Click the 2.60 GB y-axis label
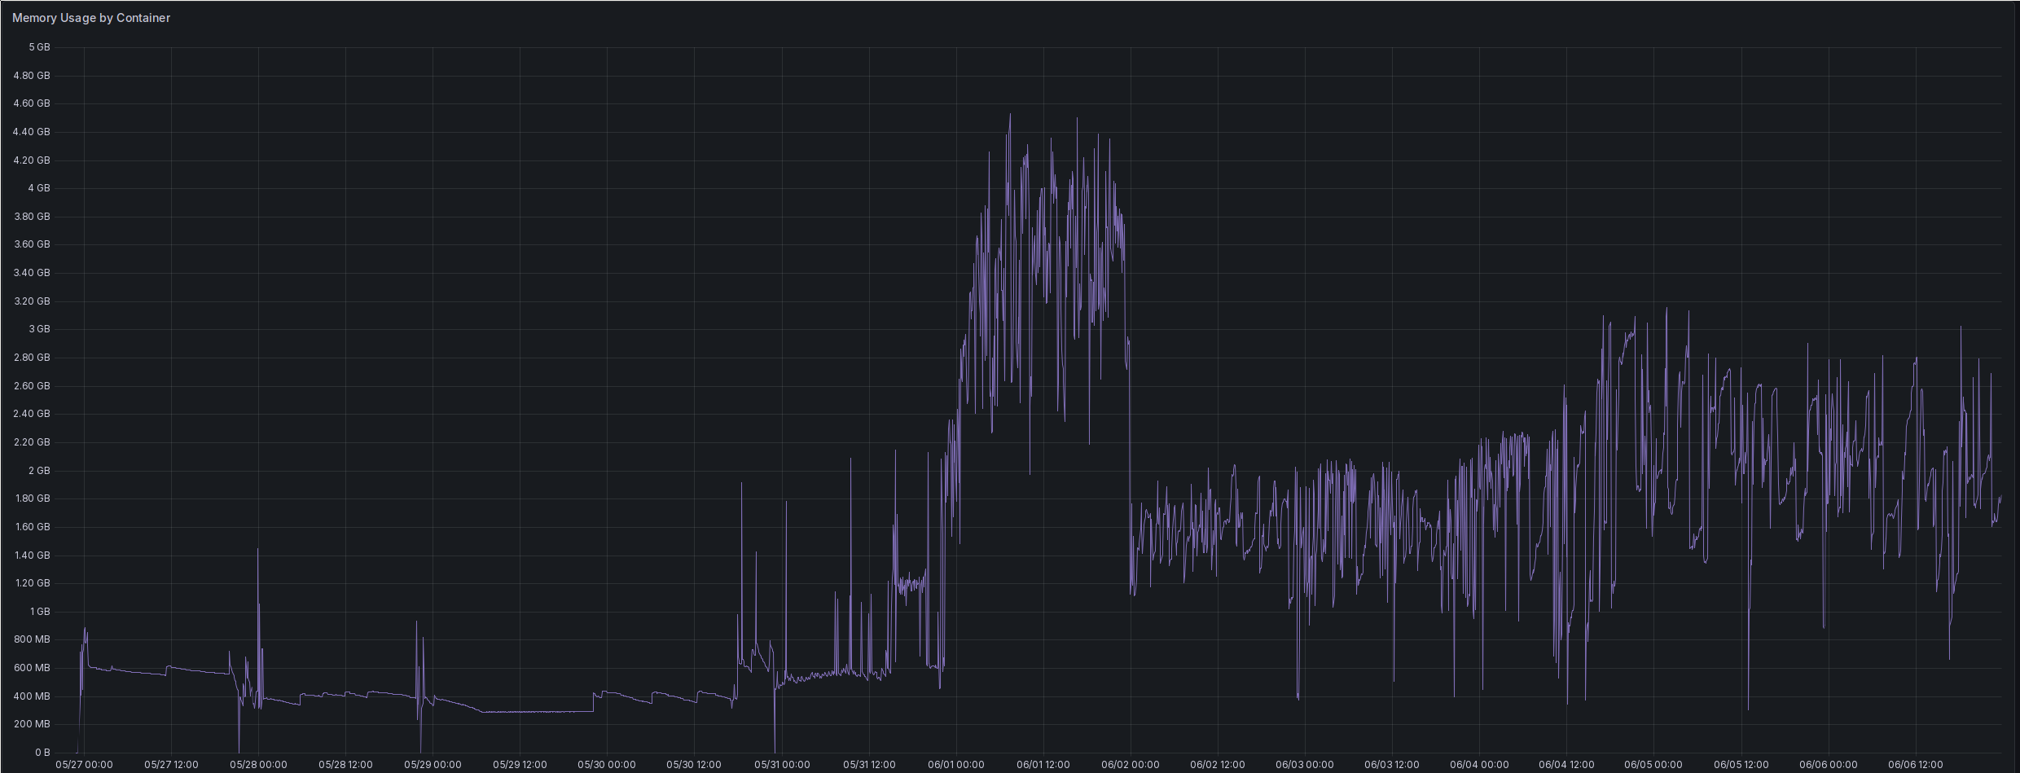Viewport: 2020px width, 773px height. pos(32,386)
